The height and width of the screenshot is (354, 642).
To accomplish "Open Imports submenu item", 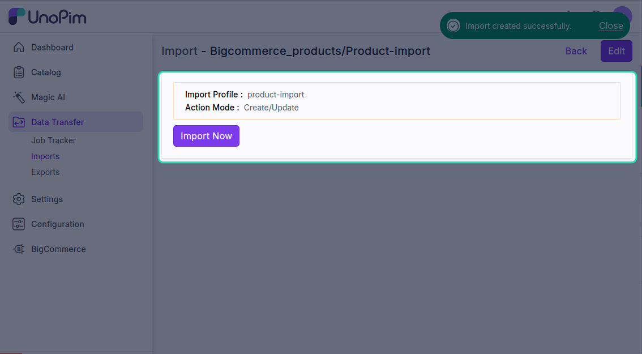I will (45, 156).
